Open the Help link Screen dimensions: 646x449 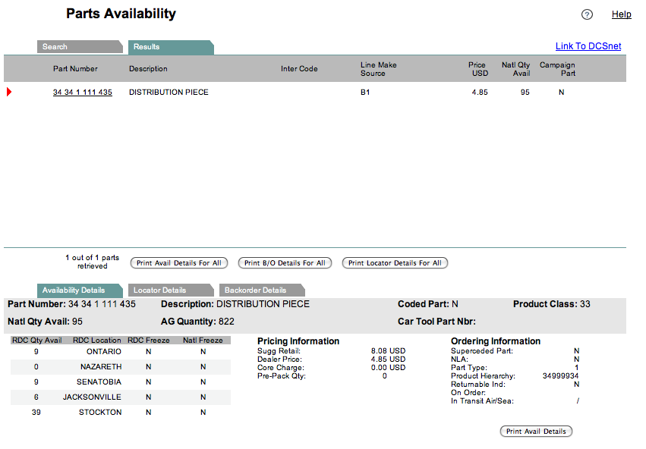coord(621,14)
